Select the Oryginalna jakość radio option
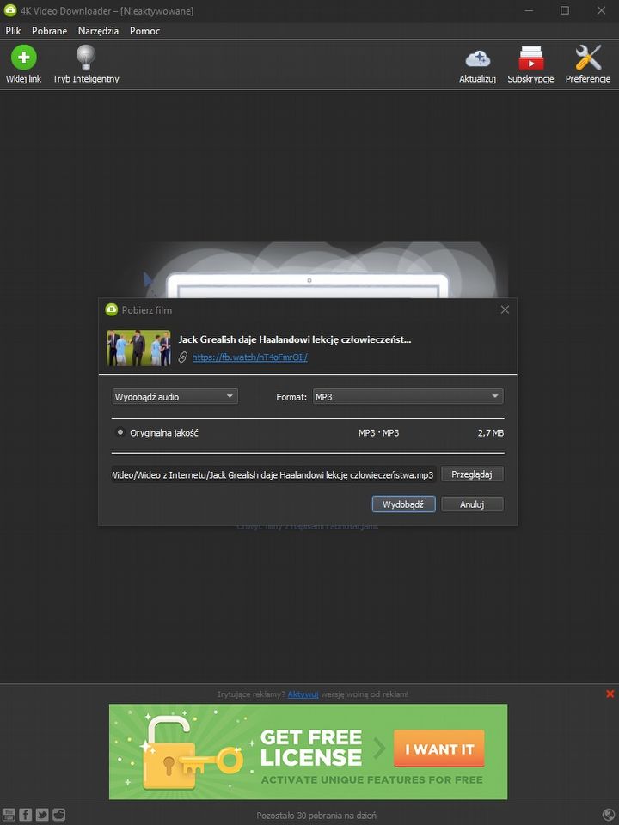This screenshot has width=619, height=825. tap(120, 433)
